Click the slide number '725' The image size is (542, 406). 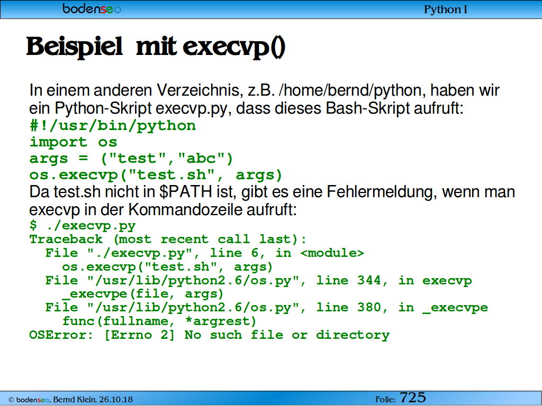pyautogui.click(x=413, y=398)
